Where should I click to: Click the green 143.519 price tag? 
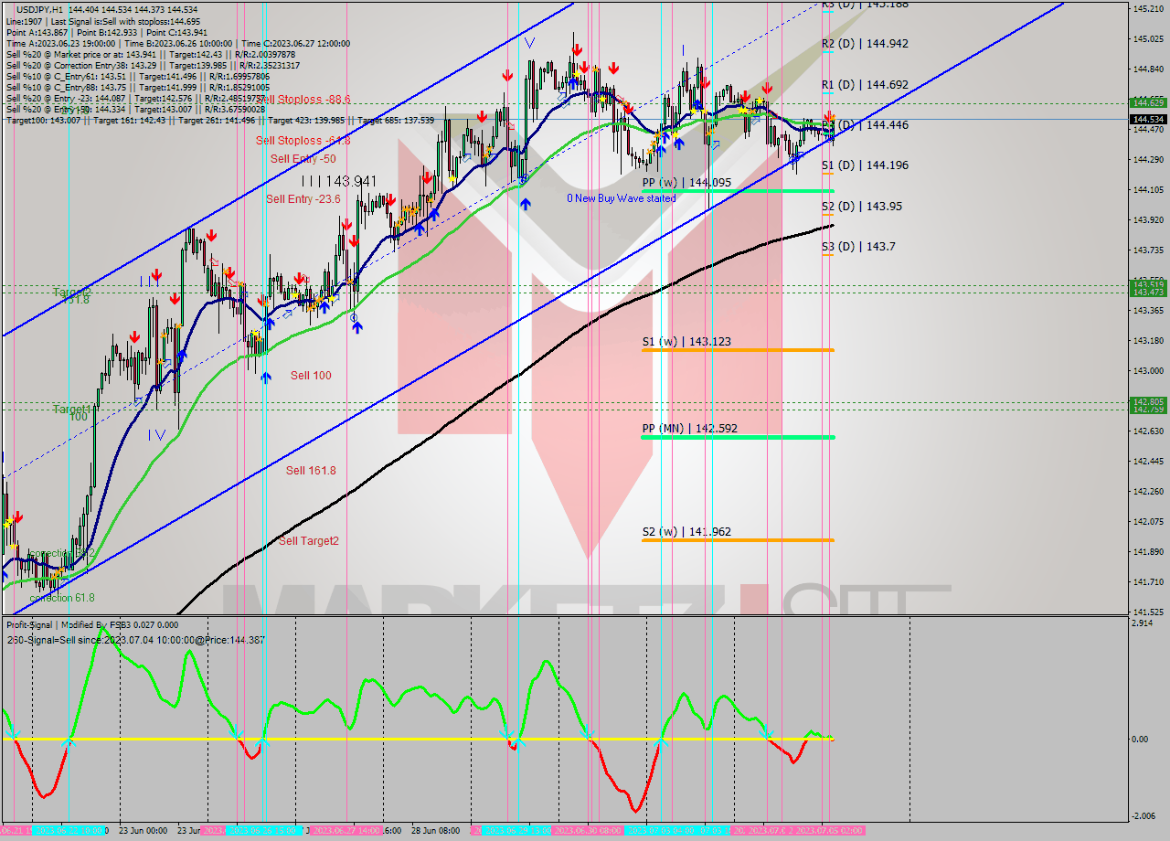click(x=1147, y=284)
